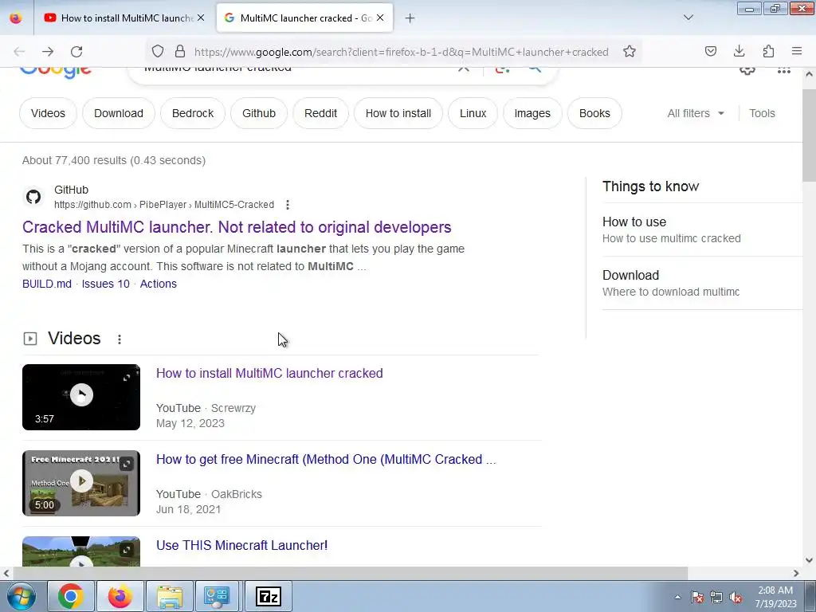816x612 pixels.
Task: Open a new tab with plus button
Action: click(410, 18)
